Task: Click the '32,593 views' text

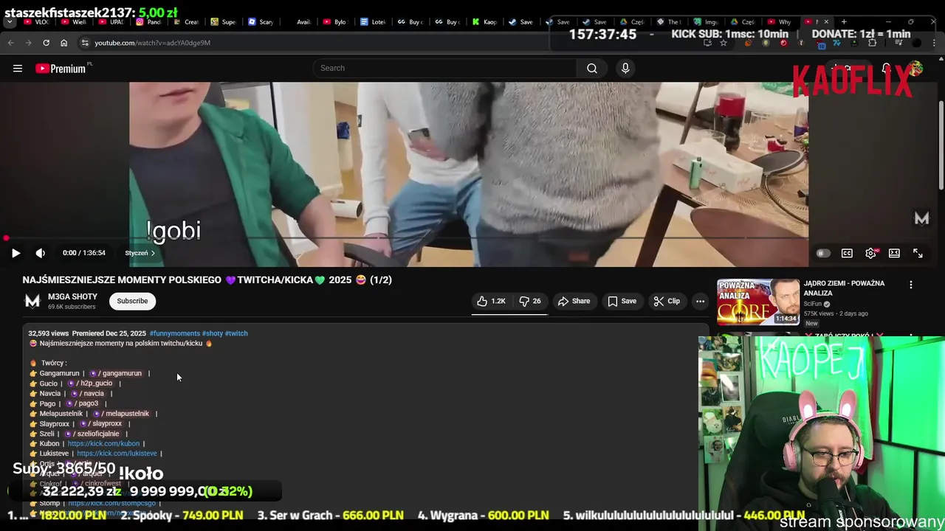Action: tap(49, 333)
